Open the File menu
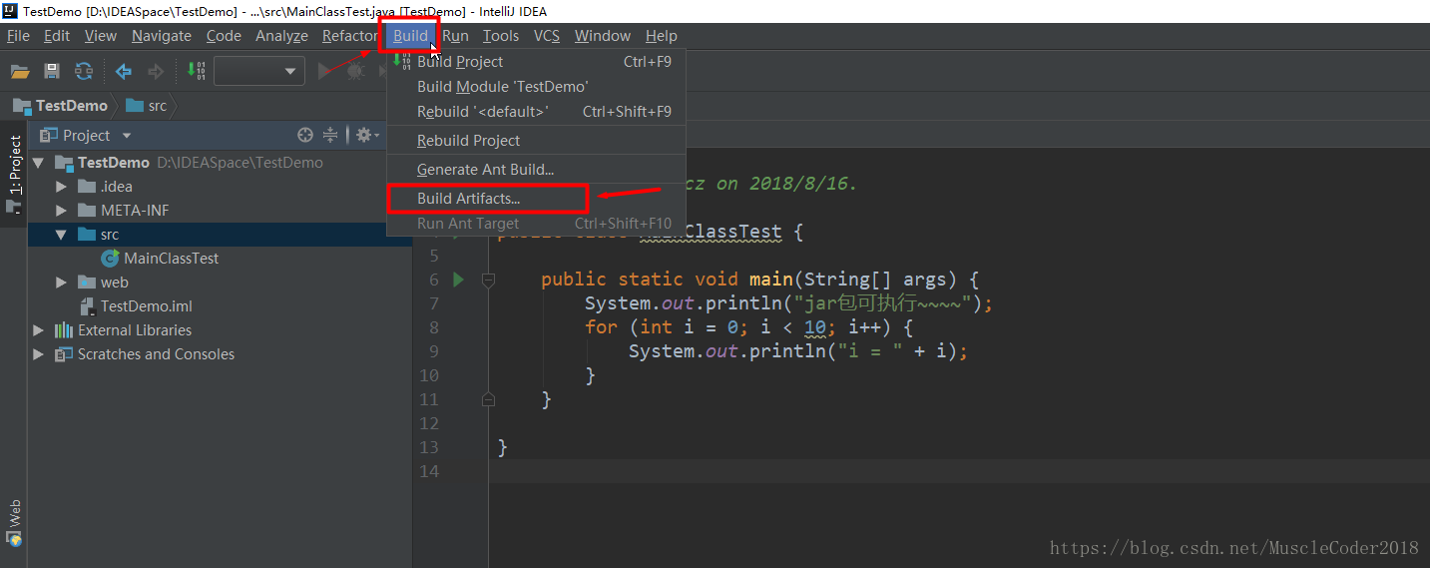This screenshot has width=1430, height=568. click(x=18, y=36)
